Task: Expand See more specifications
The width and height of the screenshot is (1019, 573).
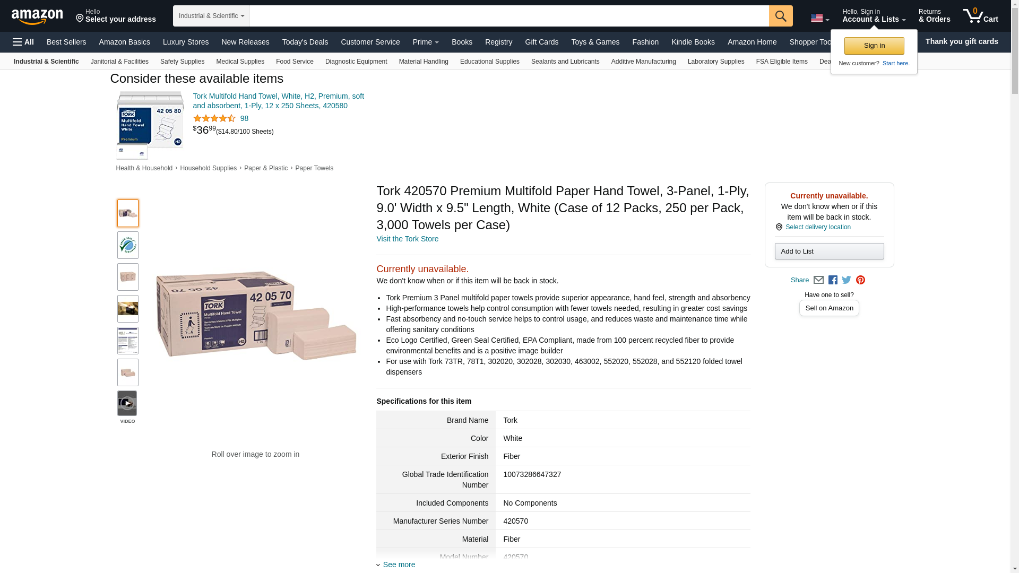Action: coord(399,565)
